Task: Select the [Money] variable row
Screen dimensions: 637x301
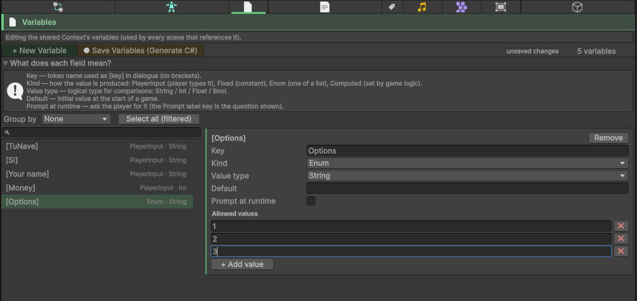Action: point(96,188)
